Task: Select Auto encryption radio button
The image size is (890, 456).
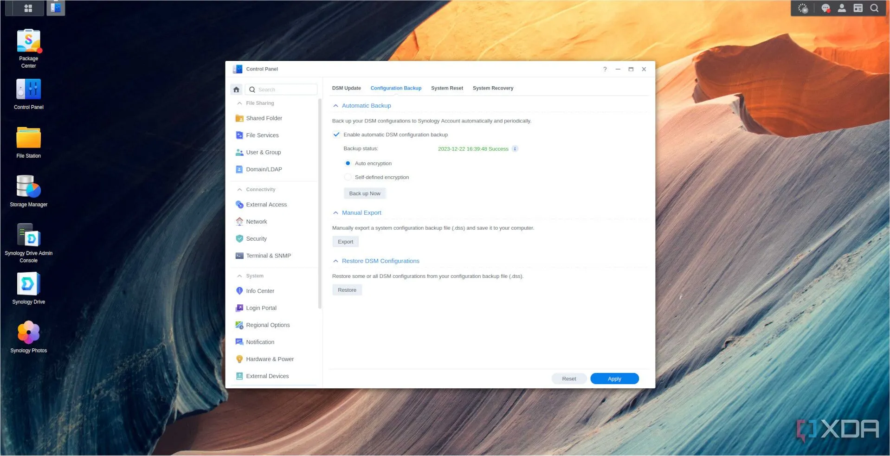Action: tap(348, 163)
